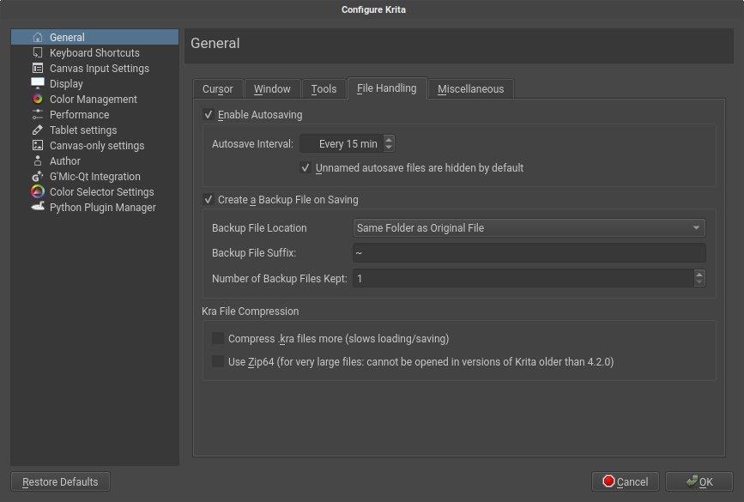Select Canvas Input Settings in the list
Screen dimensions: 744x502
coord(94,69)
